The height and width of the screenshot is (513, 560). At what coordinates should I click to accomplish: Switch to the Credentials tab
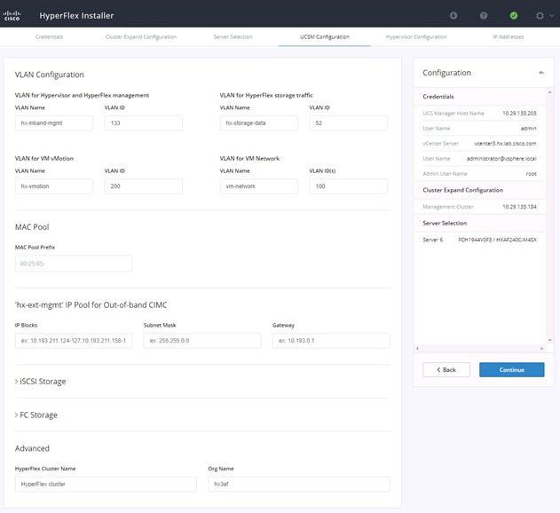[49, 36]
